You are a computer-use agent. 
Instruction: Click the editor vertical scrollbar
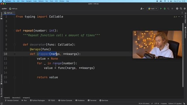[x=183, y=55]
